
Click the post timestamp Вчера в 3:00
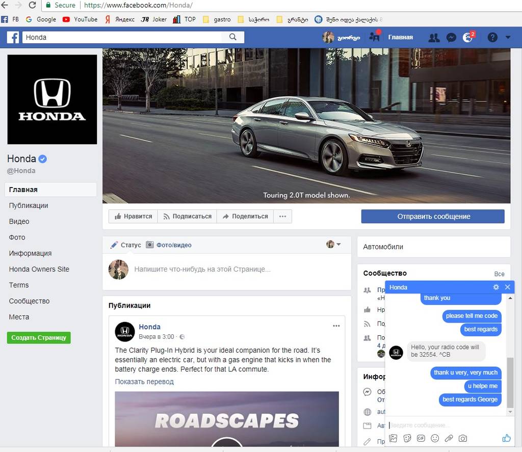coord(156,337)
